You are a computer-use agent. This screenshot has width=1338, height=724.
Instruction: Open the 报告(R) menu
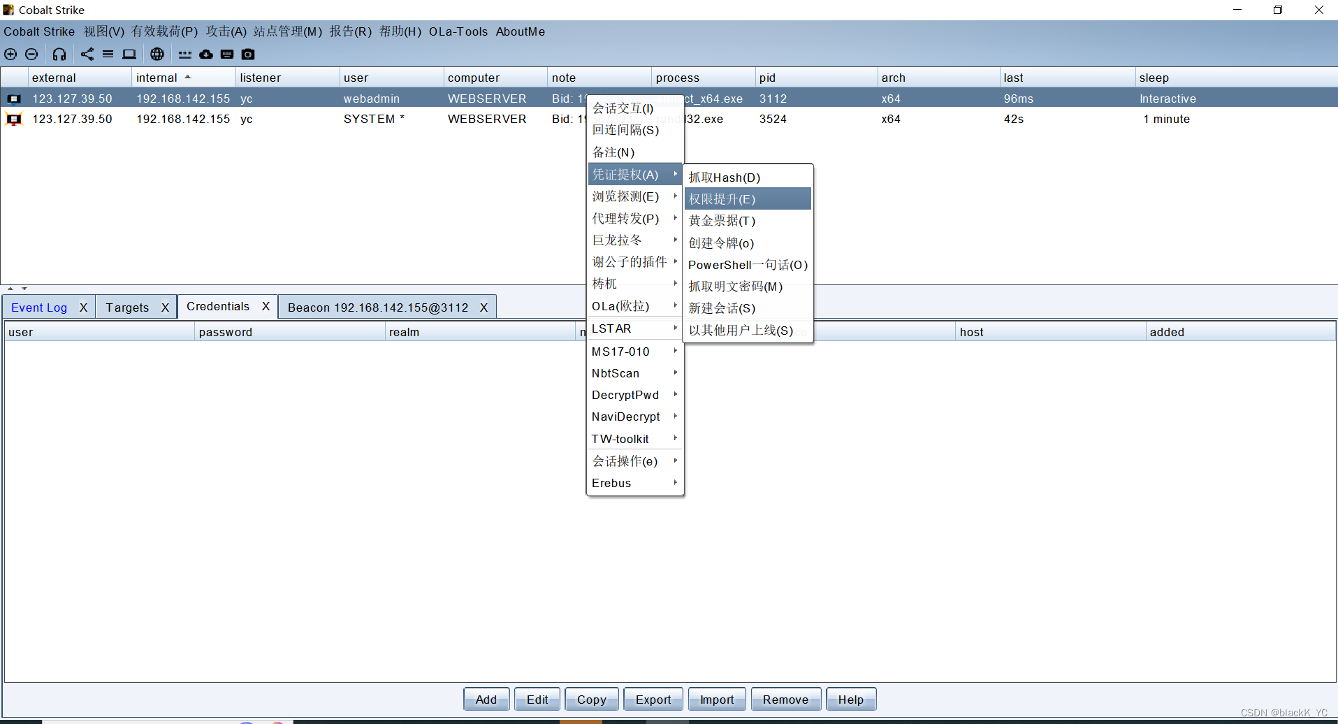pos(351,31)
